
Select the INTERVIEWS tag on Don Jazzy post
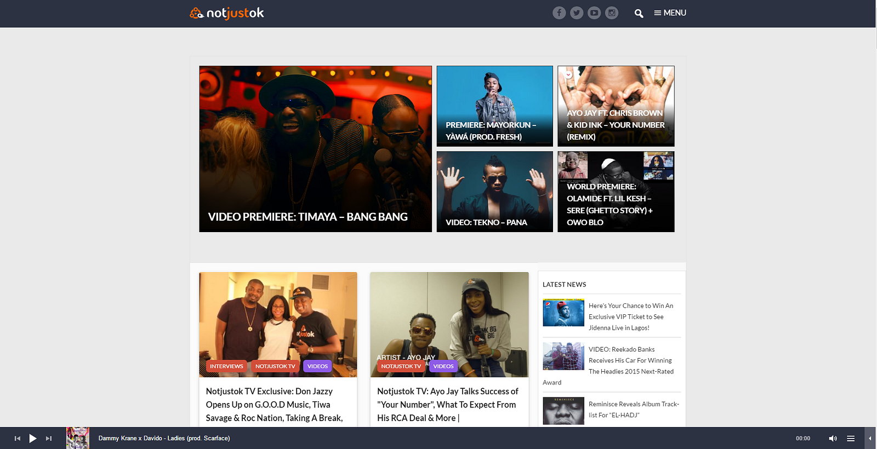(x=226, y=366)
